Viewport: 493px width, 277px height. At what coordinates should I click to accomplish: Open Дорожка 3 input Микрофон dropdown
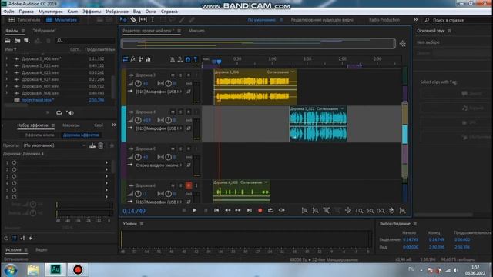[x=159, y=92]
